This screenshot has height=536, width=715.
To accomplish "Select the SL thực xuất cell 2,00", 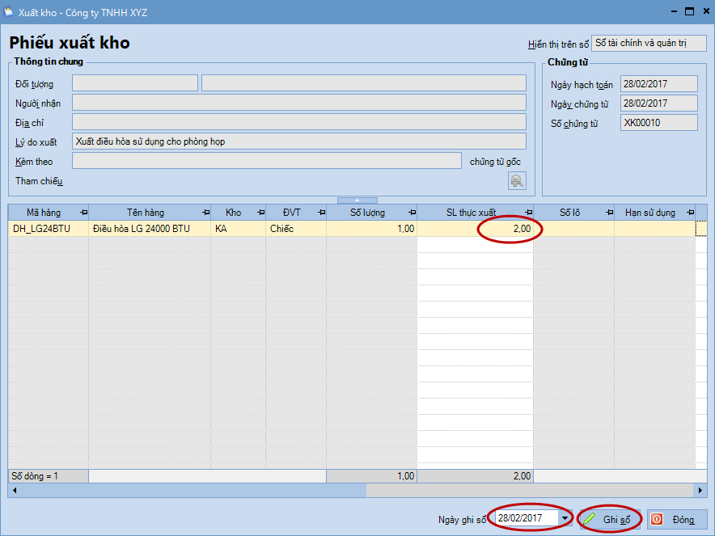I will tap(475, 228).
